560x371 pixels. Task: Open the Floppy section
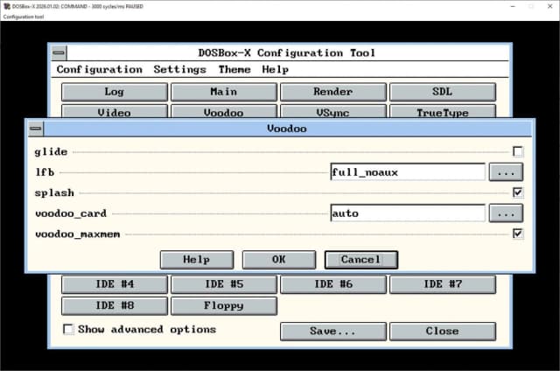(x=224, y=306)
